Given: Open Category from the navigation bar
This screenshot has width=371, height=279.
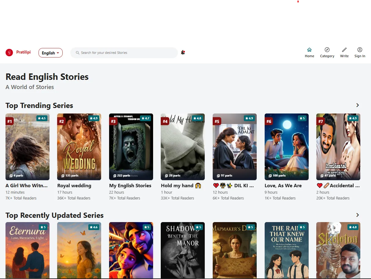Looking at the screenshot, I should [327, 53].
